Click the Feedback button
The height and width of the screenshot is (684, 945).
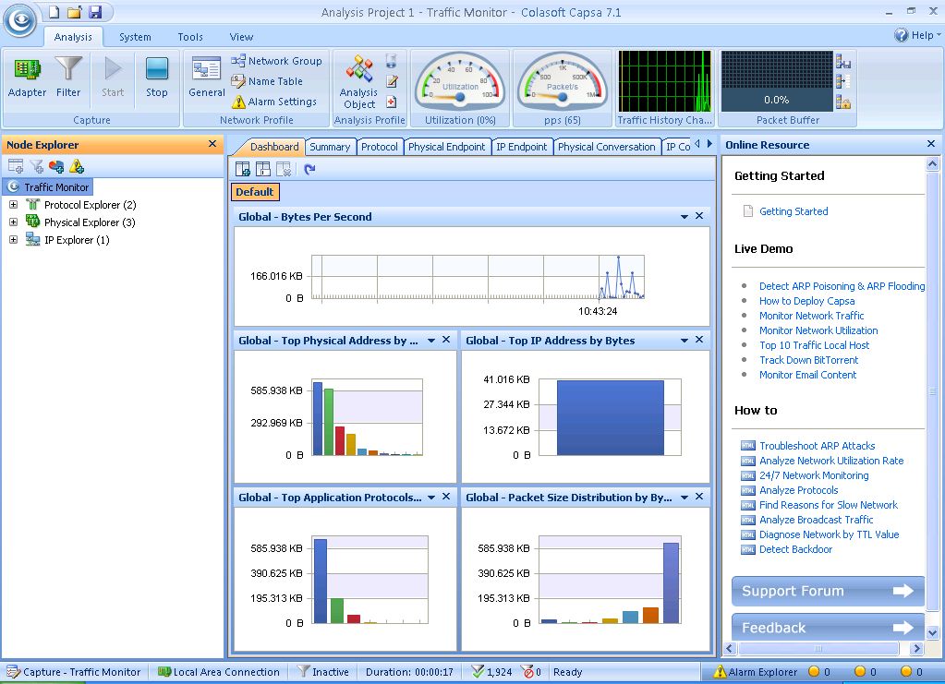point(828,628)
